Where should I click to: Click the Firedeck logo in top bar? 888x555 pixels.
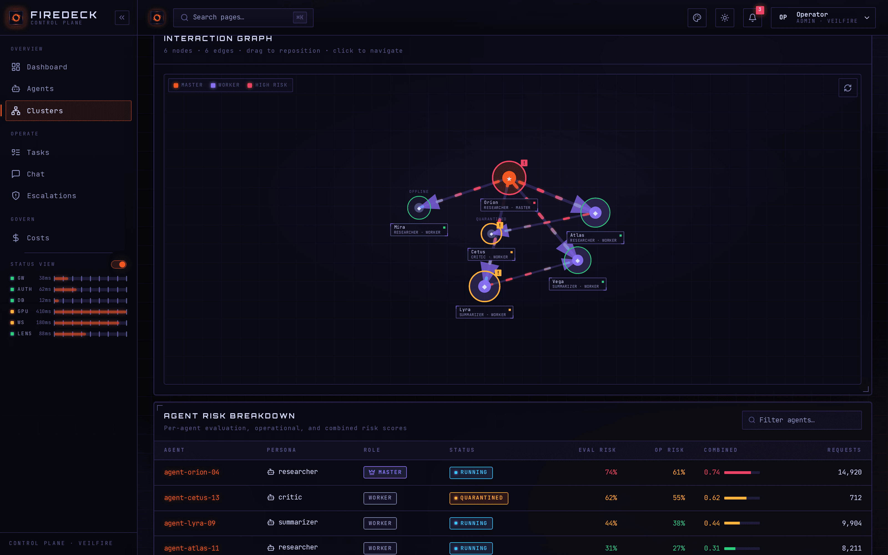(x=157, y=17)
